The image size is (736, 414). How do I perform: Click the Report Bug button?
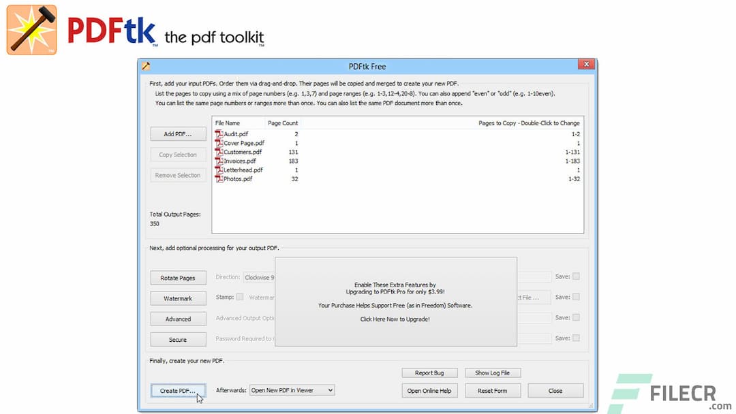pyautogui.click(x=429, y=372)
